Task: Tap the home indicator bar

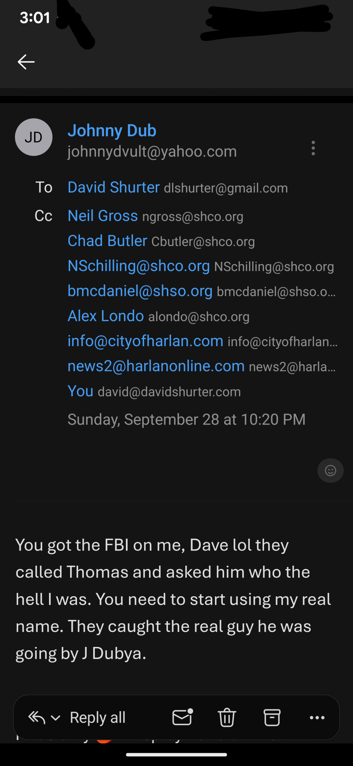Action: (177, 755)
